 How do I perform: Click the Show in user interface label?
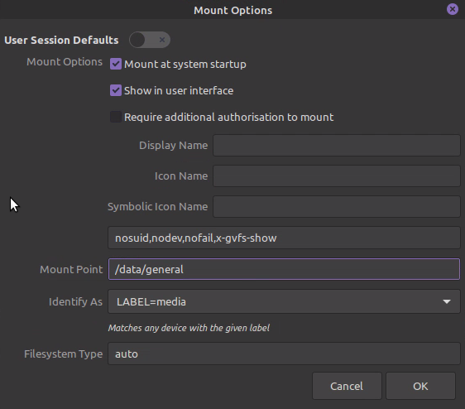tap(179, 90)
